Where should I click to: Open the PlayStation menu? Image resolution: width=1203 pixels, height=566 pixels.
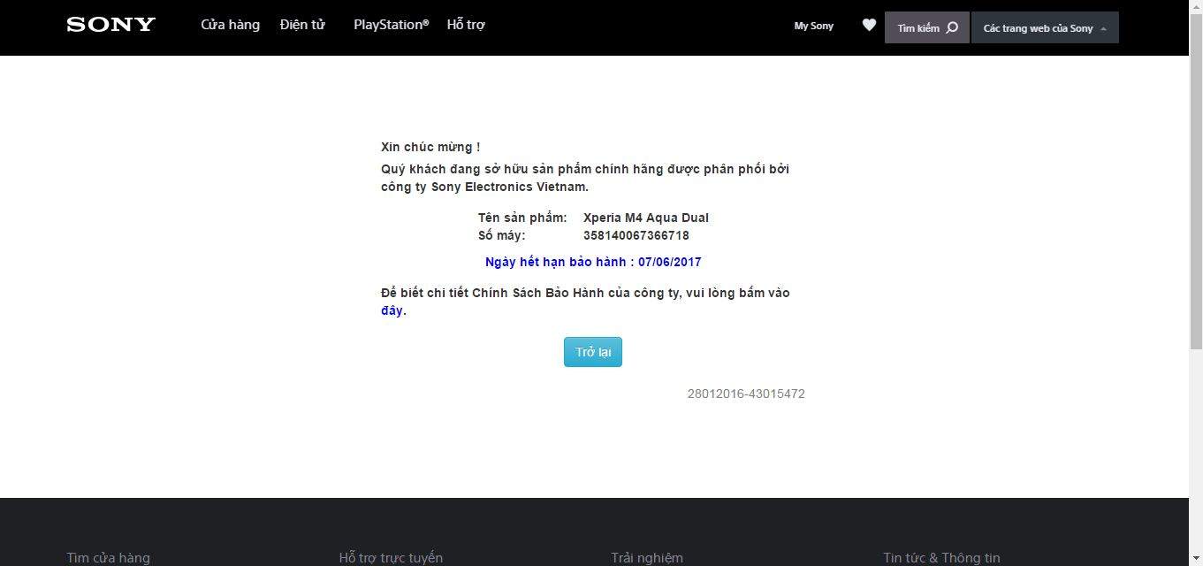[x=391, y=25]
